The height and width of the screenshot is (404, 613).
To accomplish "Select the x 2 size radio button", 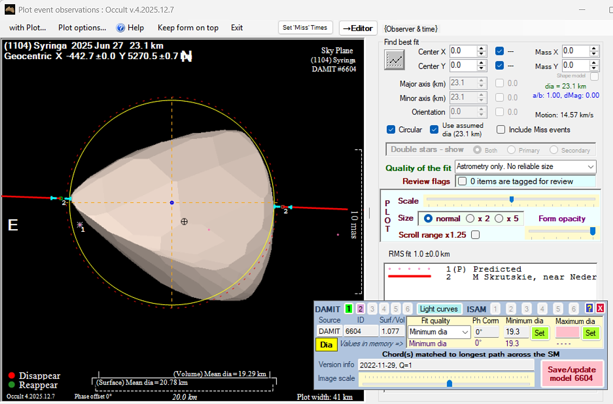I will pos(470,218).
